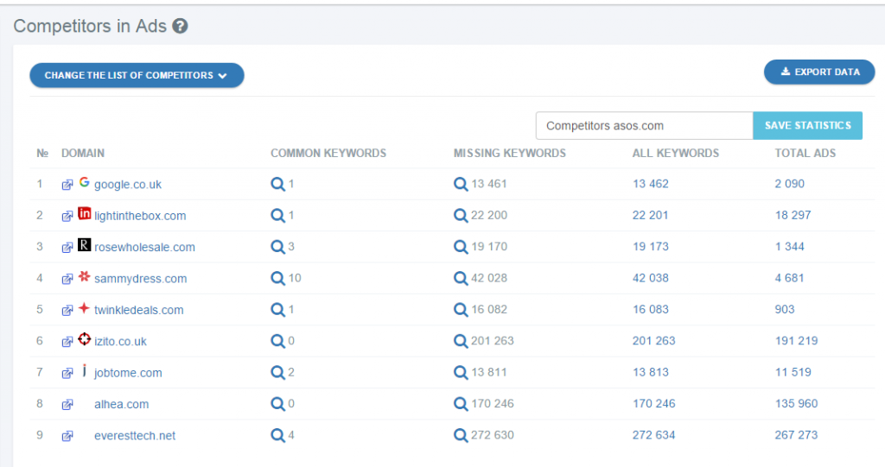Click total ads value 903 for twinkledeals.com
885x467 pixels.
[785, 310]
